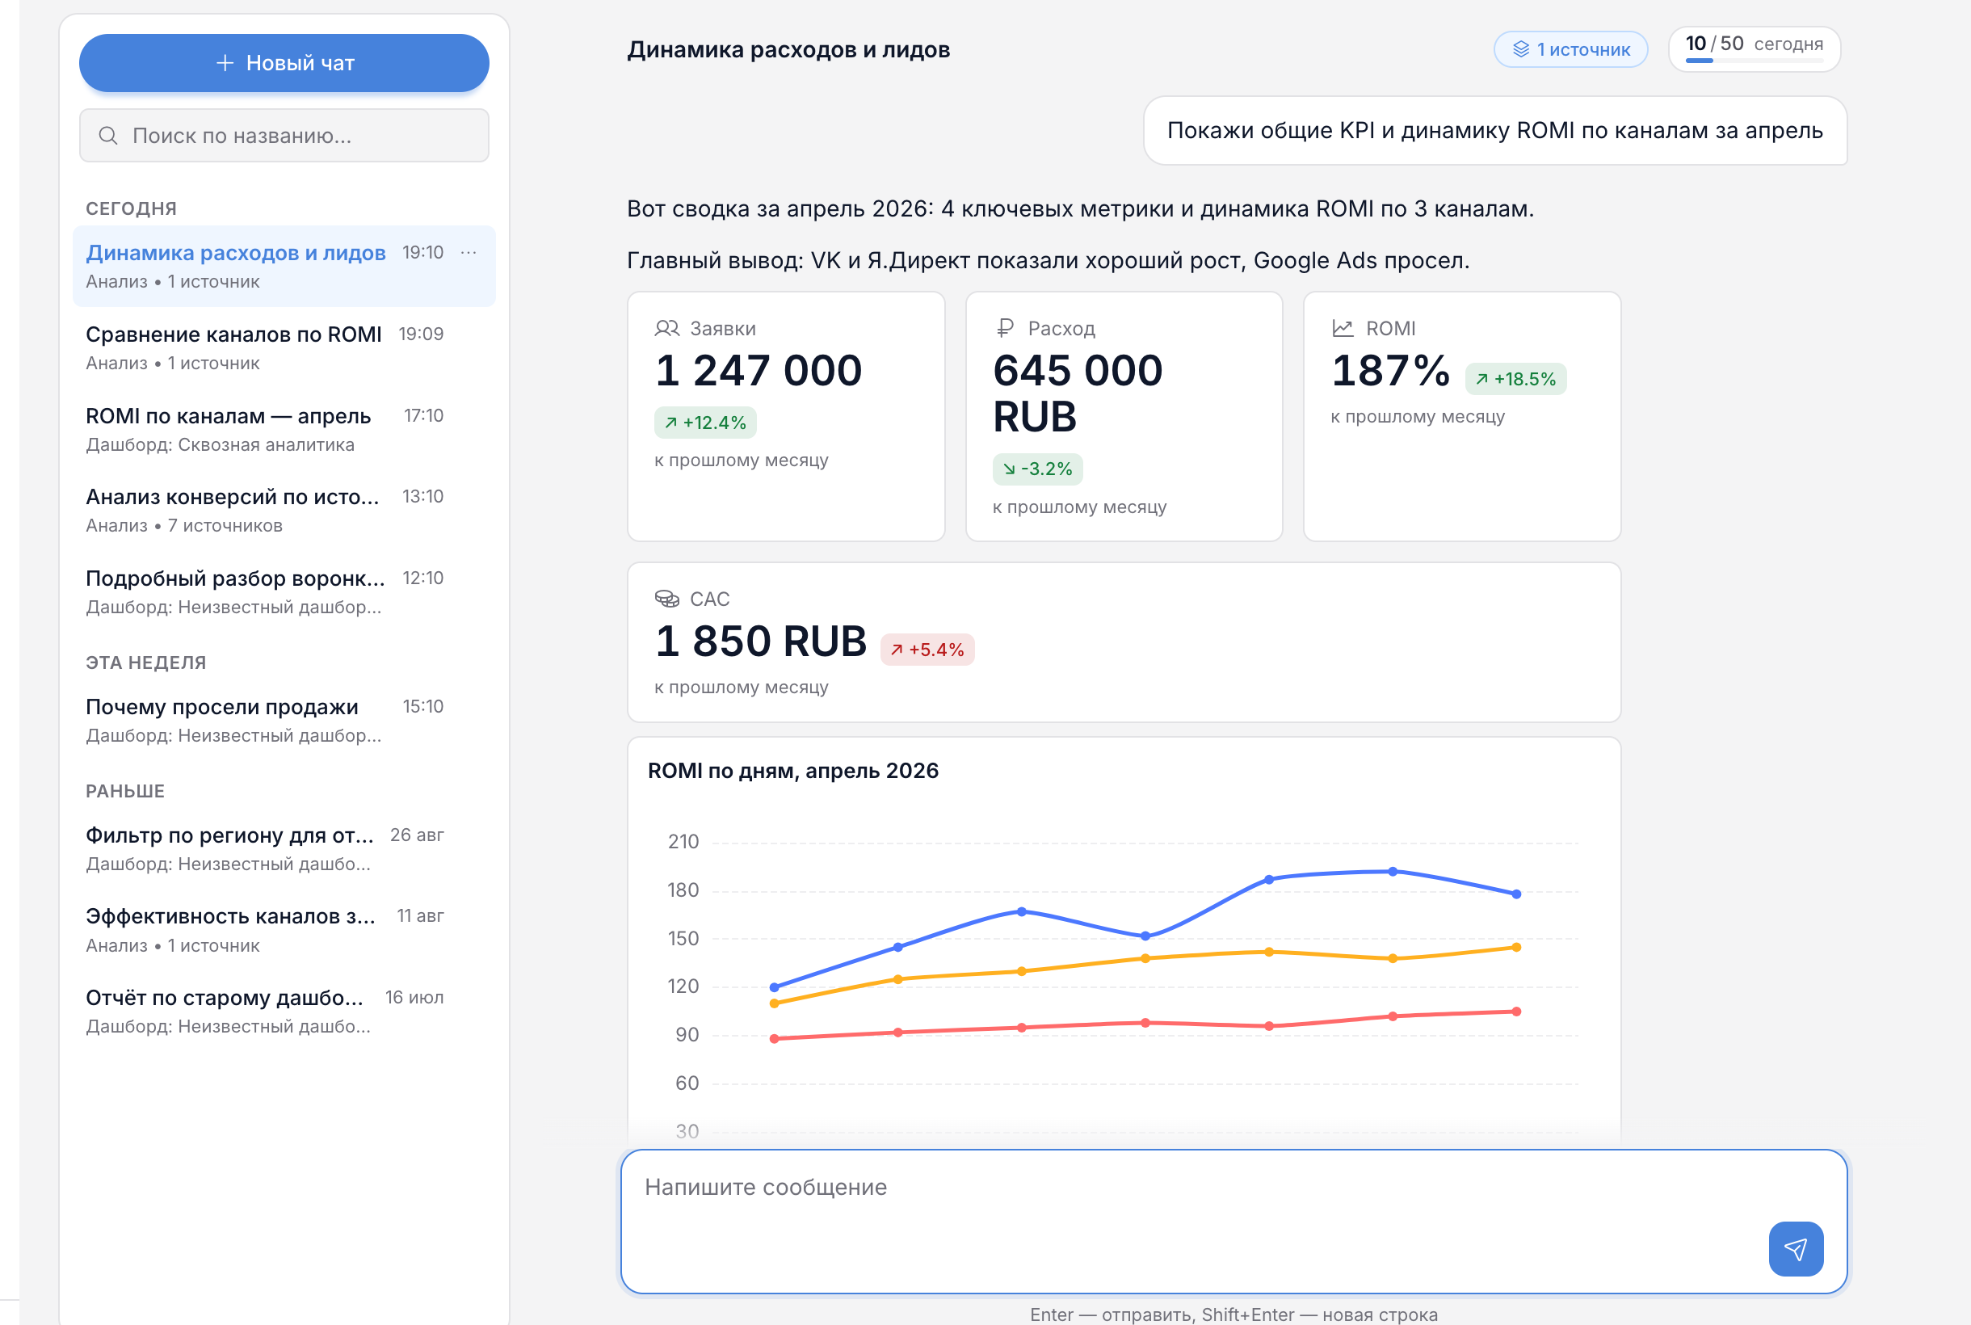The image size is (1971, 1325).
Task: Click the +12.4% badge on Заявки card
Action: (x=705, y=423)
